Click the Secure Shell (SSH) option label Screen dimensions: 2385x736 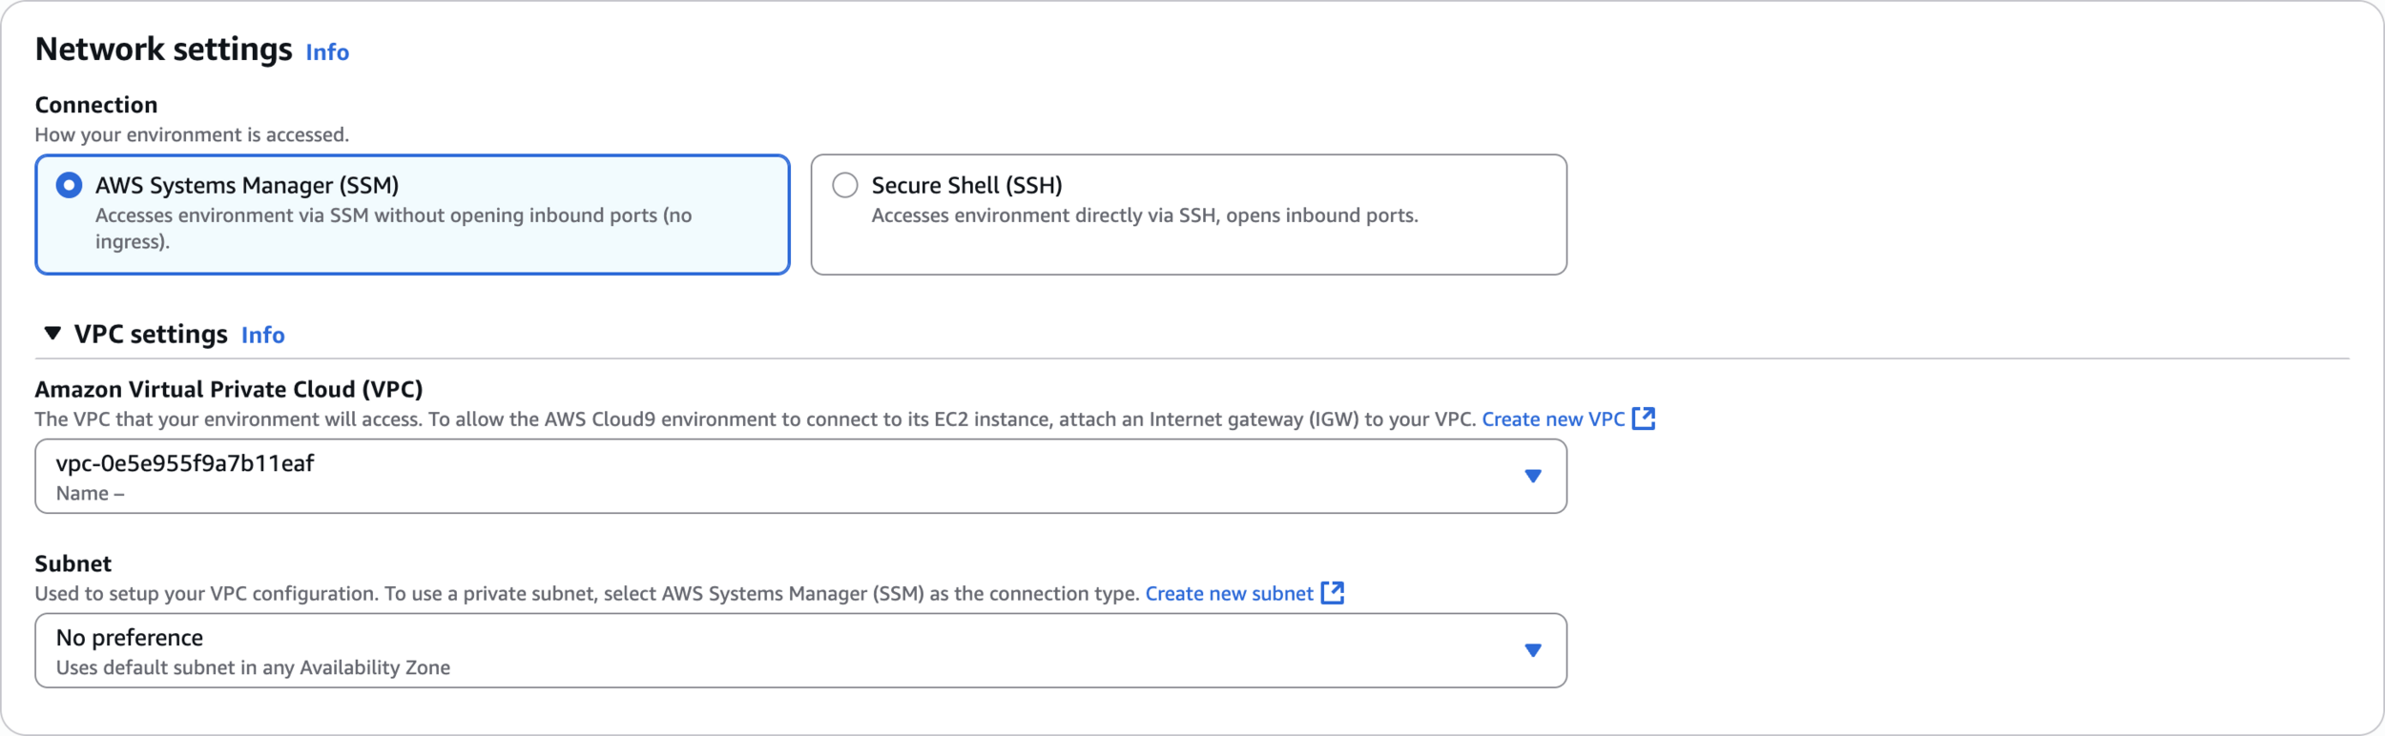click(966, 185)
